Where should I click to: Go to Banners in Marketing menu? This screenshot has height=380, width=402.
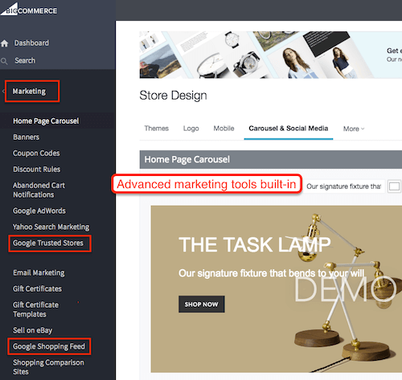[x=27, y=137]
